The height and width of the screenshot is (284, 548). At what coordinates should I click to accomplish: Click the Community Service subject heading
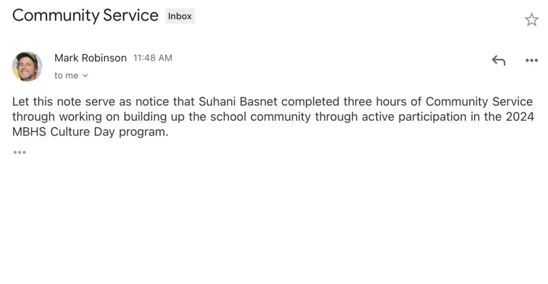pyautogui.click(x=85, y=16)
